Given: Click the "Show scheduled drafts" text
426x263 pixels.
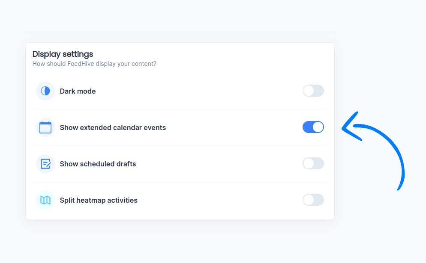Looking at the screenshot, I should 98,164.
